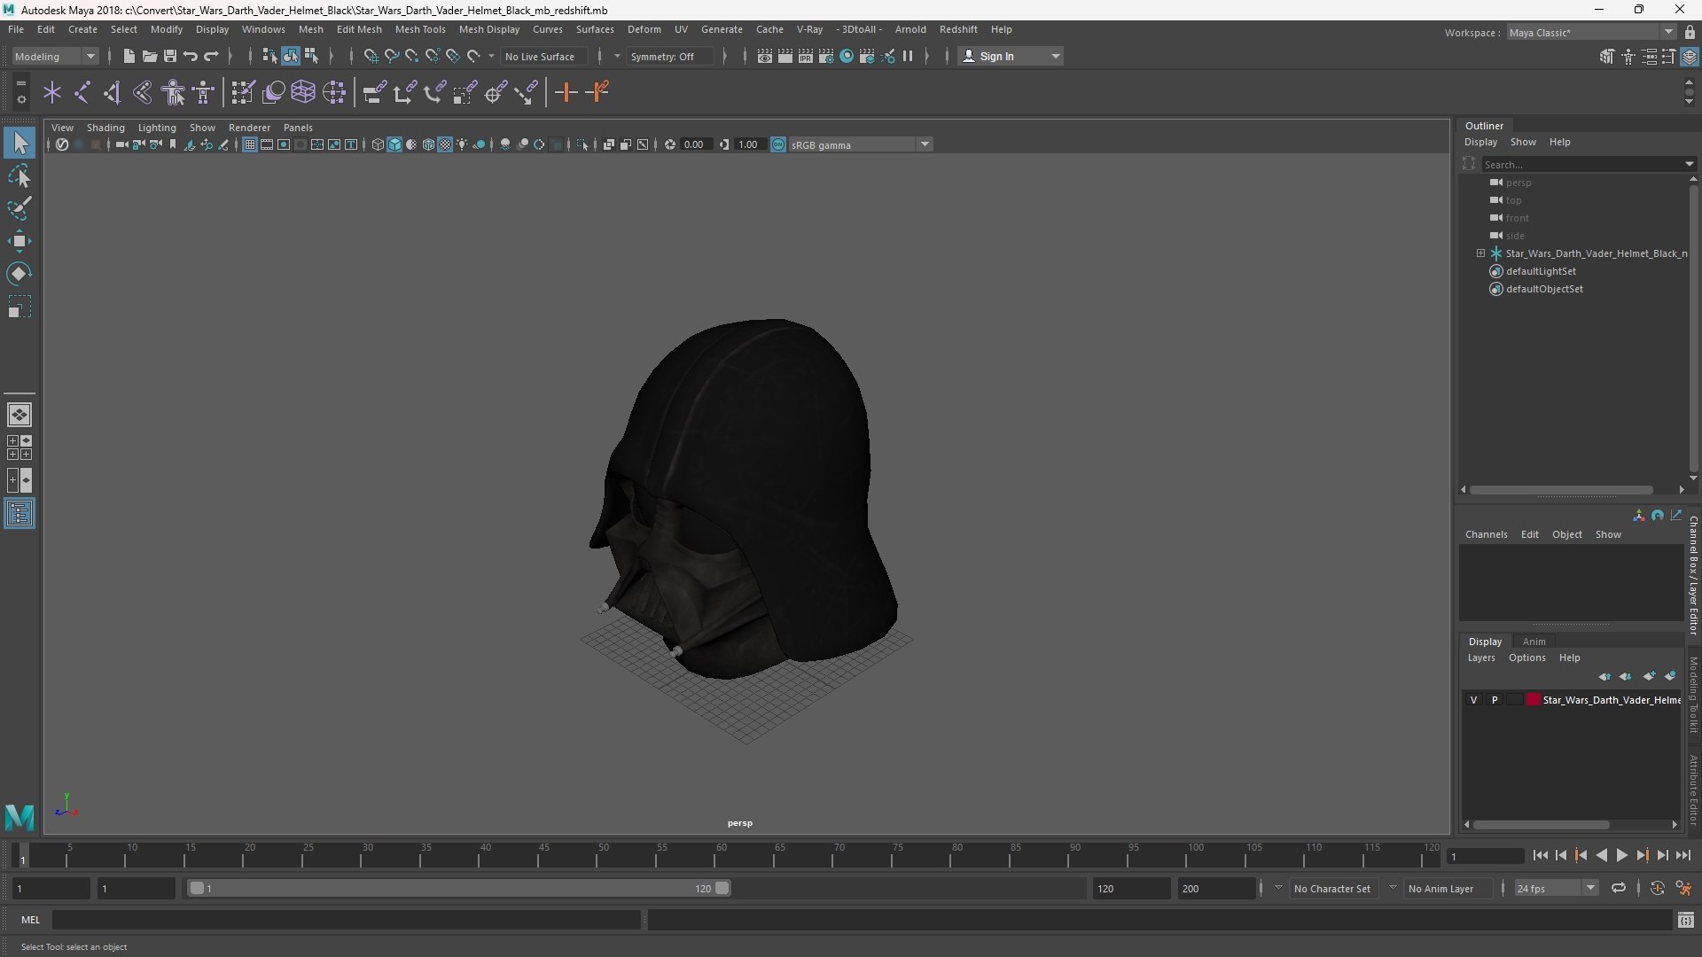Open the Outliner Display menu
The image size is (1702, 957).
tap(1480, 142)
